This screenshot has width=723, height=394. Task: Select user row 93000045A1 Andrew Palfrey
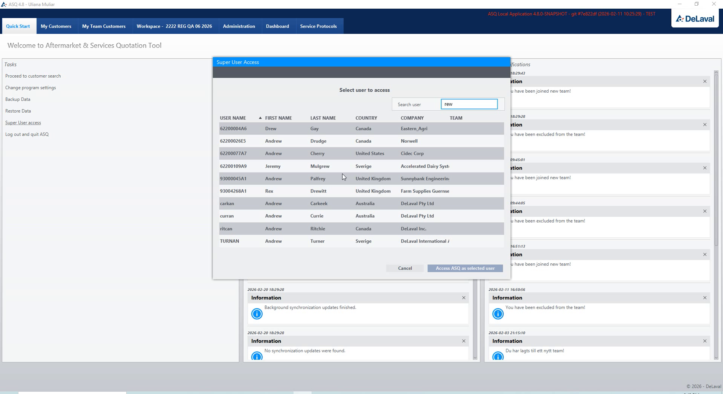[x=361, y=179]
